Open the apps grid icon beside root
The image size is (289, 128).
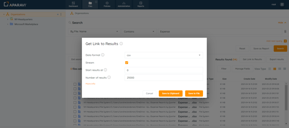tap(282, 5)
